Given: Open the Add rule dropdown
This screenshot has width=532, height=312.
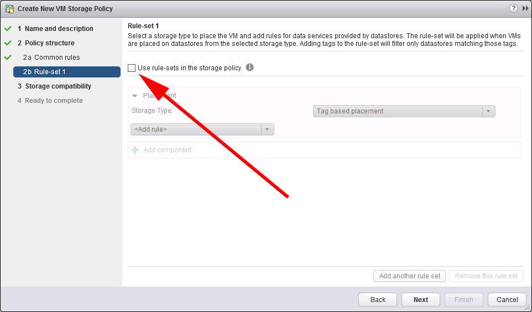Looking at the screenshot, I should 202,129.
